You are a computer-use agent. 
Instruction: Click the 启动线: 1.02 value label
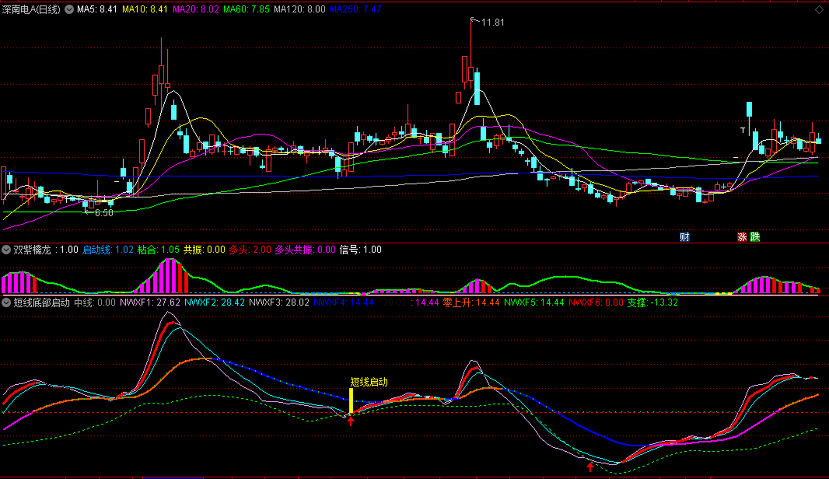108,250
